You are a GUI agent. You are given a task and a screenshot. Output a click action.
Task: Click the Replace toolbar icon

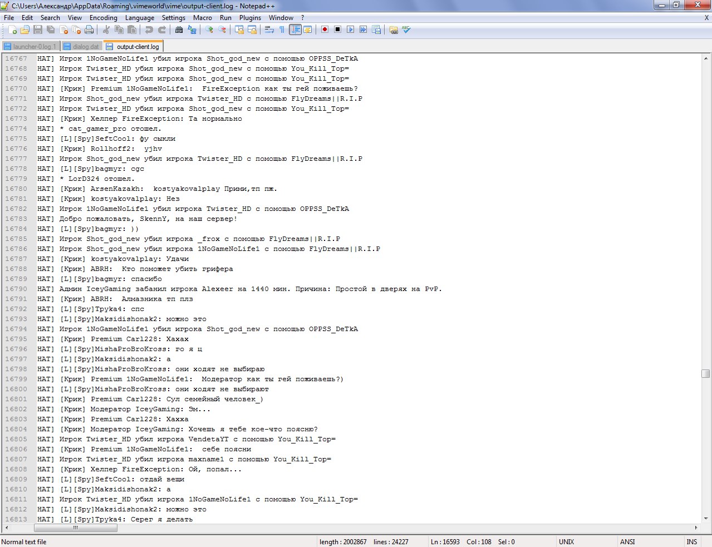(192, 29)
